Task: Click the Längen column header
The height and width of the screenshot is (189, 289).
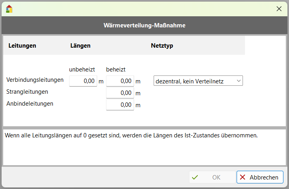Action: pos(80,46)
